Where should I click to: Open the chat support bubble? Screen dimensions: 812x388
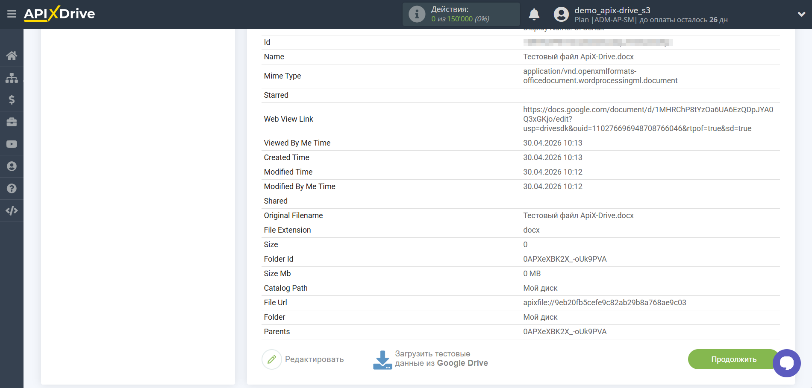(787, 363)
